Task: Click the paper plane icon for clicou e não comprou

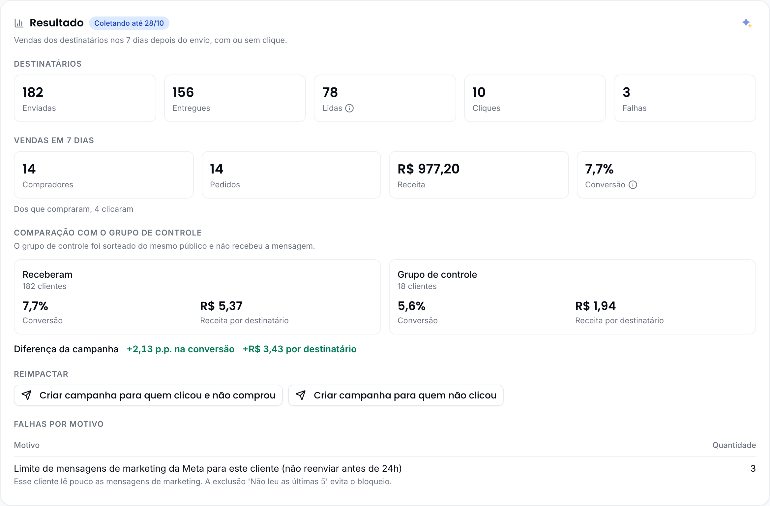Action: point(26,395)
